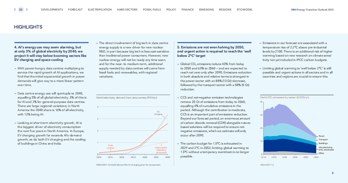Switch to the Regions section
The image size is (348, 183).
tap(225, 10)
